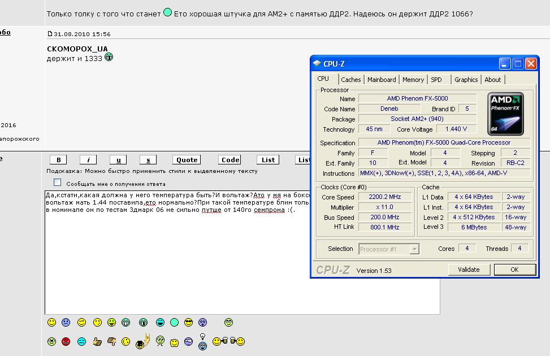Switch to the Caches tab in CPU-Z

click(351, 80)
